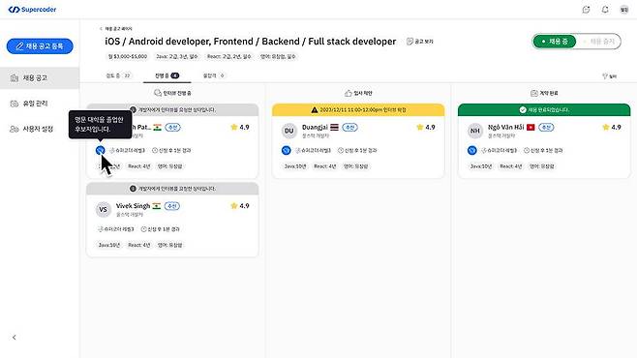
Task: Click the star rating on Ngô Văn Hải card
Action: 612,127
